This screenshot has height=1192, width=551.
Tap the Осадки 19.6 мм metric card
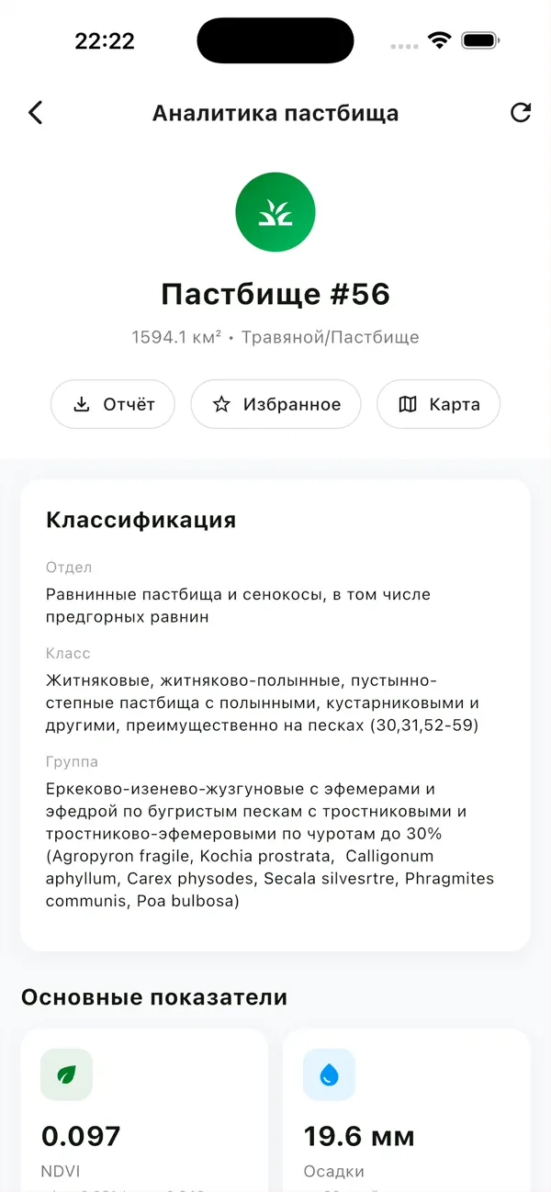point(406,1111)
